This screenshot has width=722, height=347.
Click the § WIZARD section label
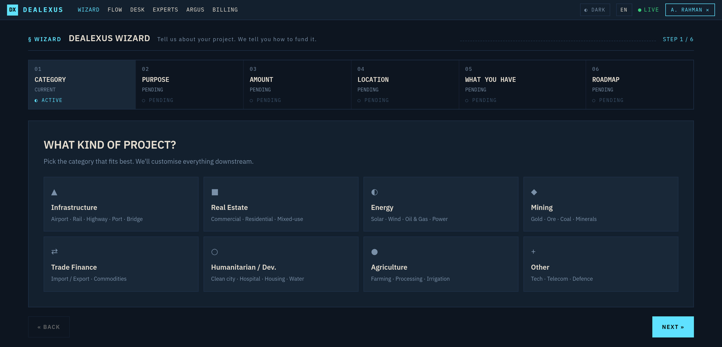tap(45, 39)
